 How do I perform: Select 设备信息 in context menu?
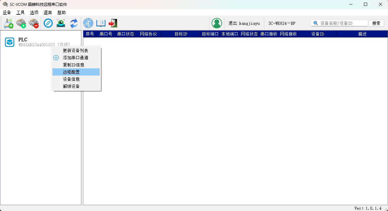[x=76, y=79]
